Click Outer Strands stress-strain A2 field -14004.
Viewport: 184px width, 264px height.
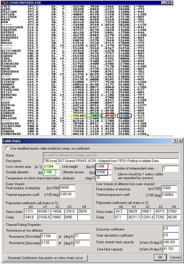[57, 211]
